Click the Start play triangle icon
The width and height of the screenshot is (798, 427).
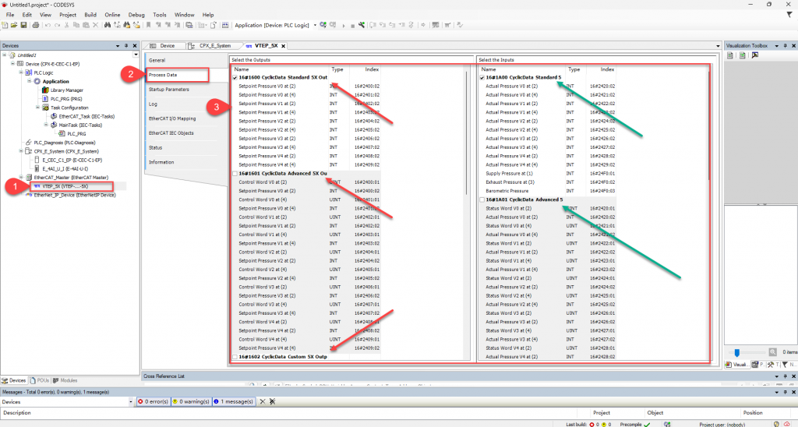(x=344, y=26)
